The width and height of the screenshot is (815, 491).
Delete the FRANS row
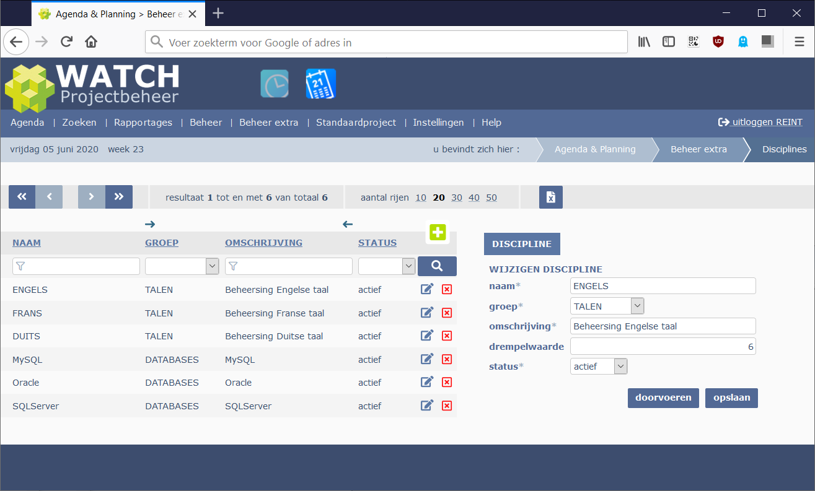(x=447, y=313)
